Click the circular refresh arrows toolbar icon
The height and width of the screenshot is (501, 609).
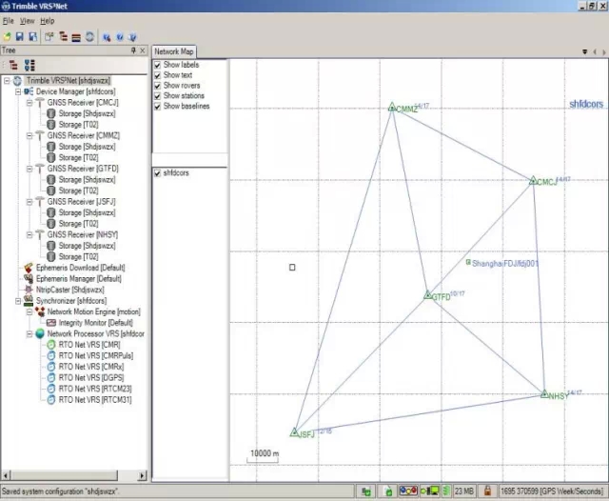pos(89,37)
